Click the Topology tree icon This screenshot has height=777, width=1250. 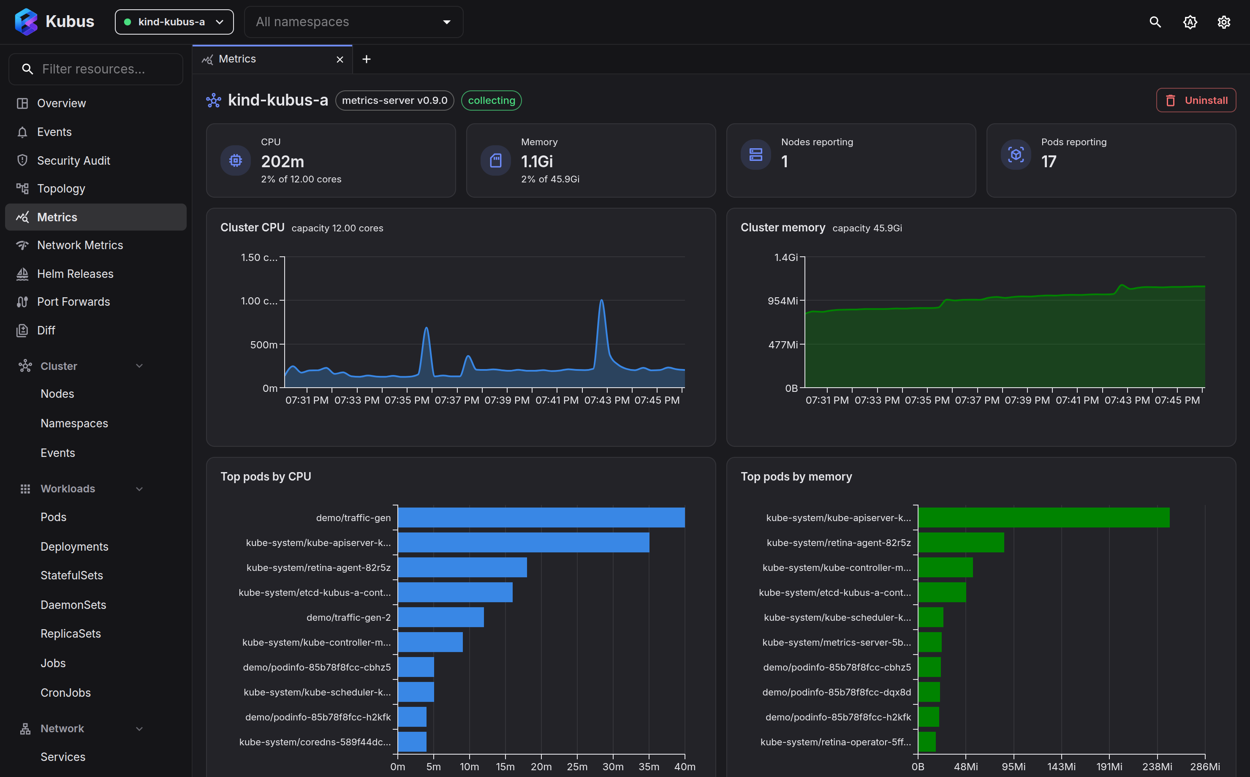[x=22, y=189]
